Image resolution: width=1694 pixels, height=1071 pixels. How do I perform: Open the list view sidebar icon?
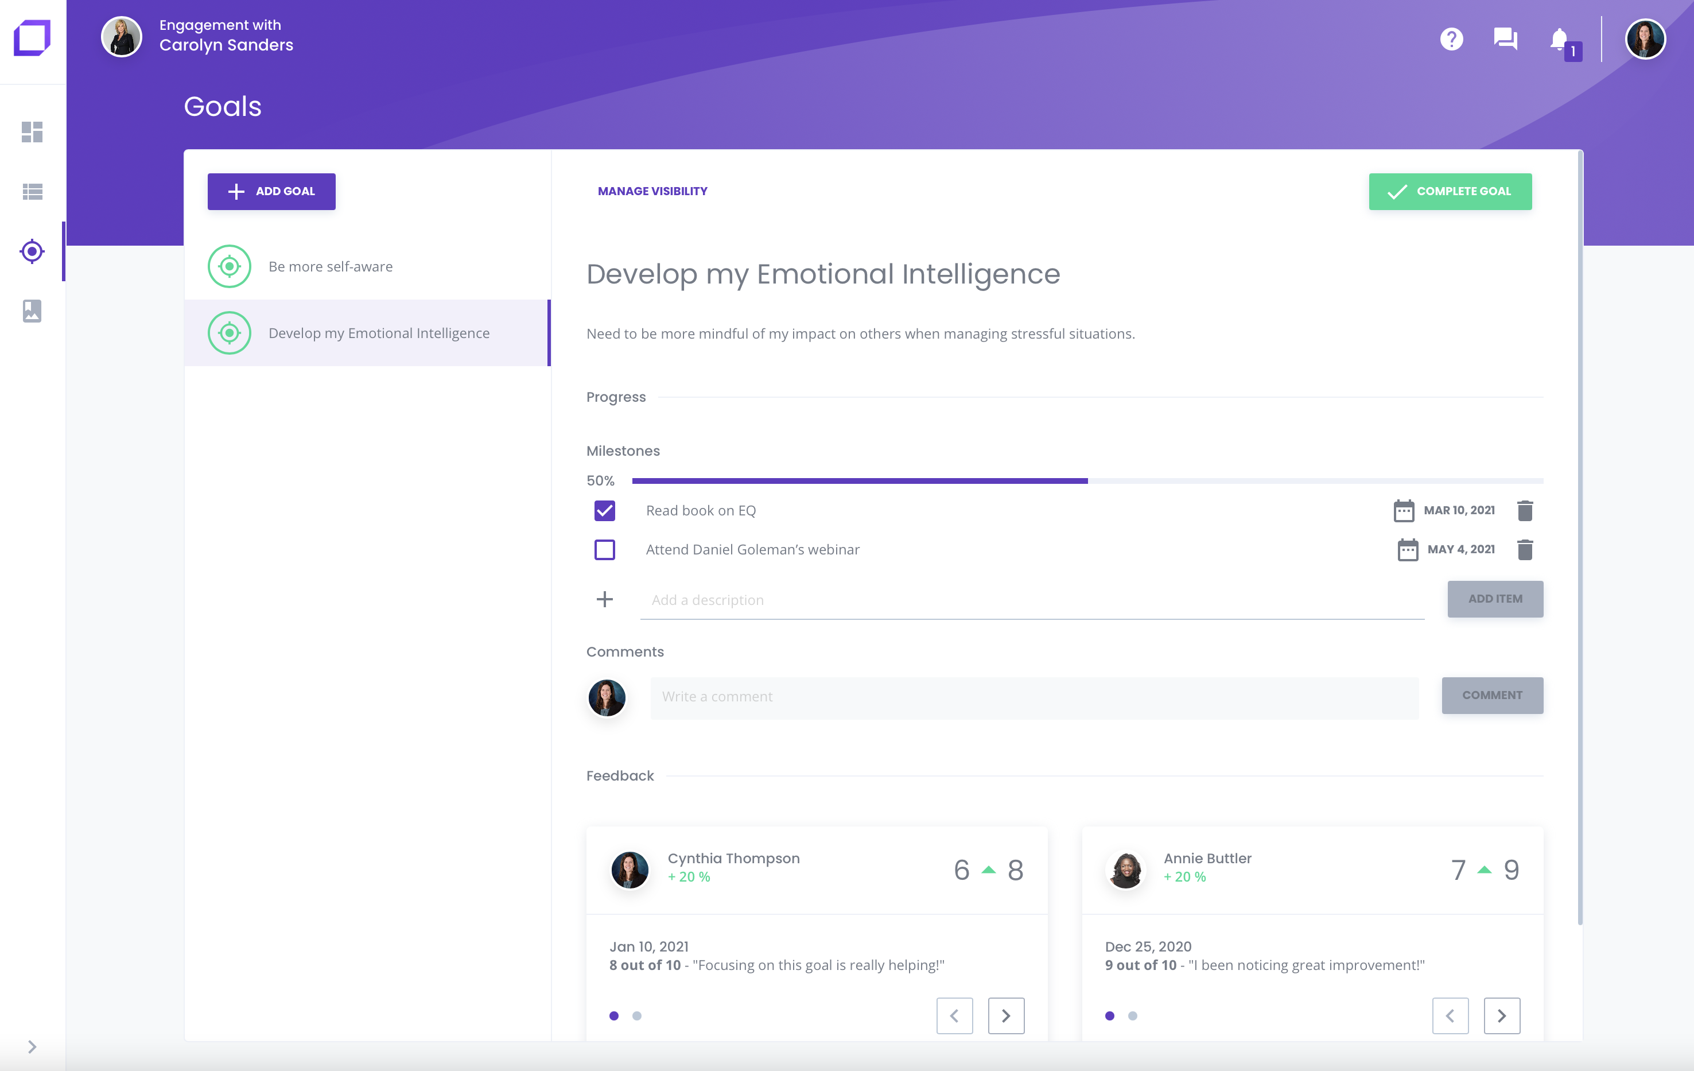pyautogui.click(x=32, y=191)
